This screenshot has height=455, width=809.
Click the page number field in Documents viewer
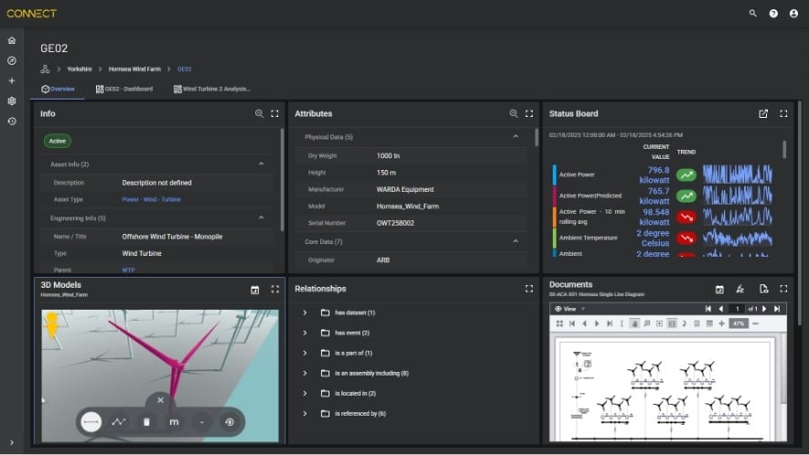(x=735, y=309)
